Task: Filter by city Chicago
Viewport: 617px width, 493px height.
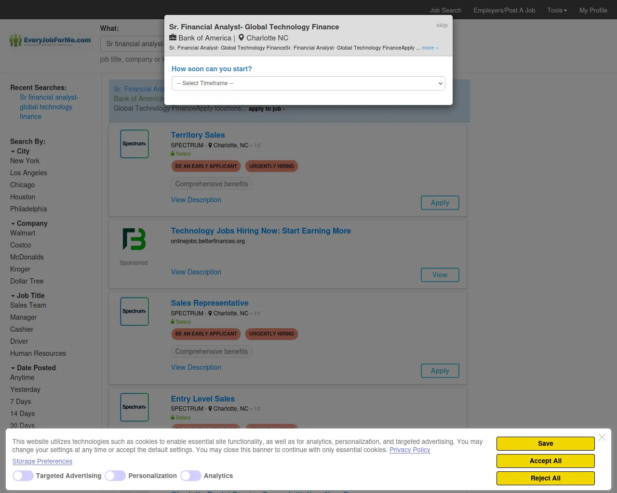Action: [22, 185]
